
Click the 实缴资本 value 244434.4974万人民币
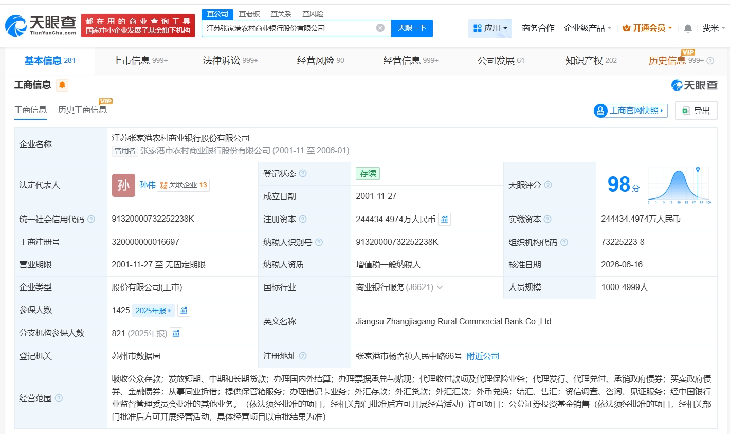click(x=641, y=219)
